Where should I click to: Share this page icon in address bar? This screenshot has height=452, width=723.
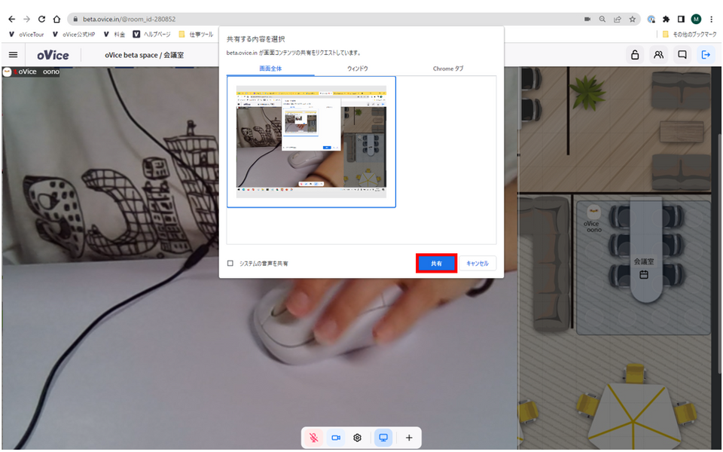coord(618,20)
